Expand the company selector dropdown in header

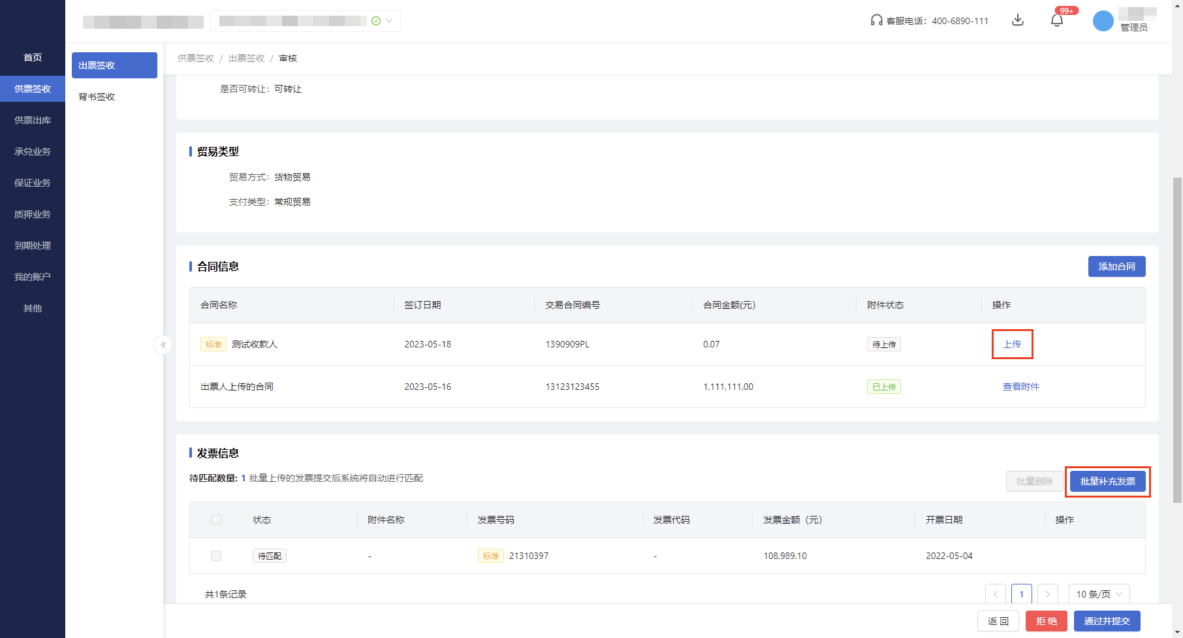(389, 21)
